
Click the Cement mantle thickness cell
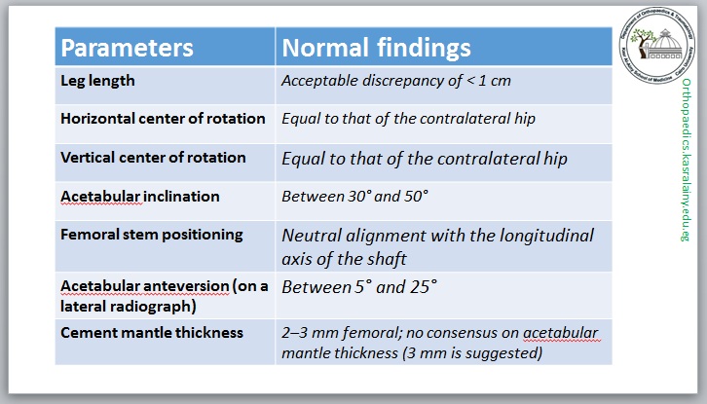pyautogui.click(x=151, y=333)
